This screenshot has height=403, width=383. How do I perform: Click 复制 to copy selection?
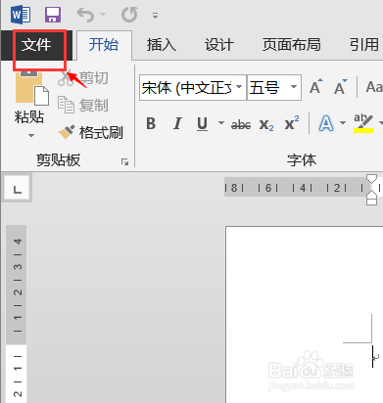83,105
